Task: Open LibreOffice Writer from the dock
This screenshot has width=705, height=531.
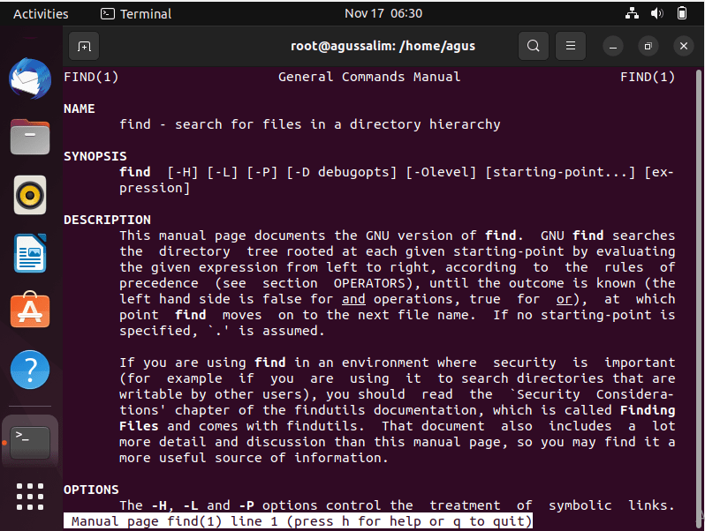Action: tap(30, 253)
